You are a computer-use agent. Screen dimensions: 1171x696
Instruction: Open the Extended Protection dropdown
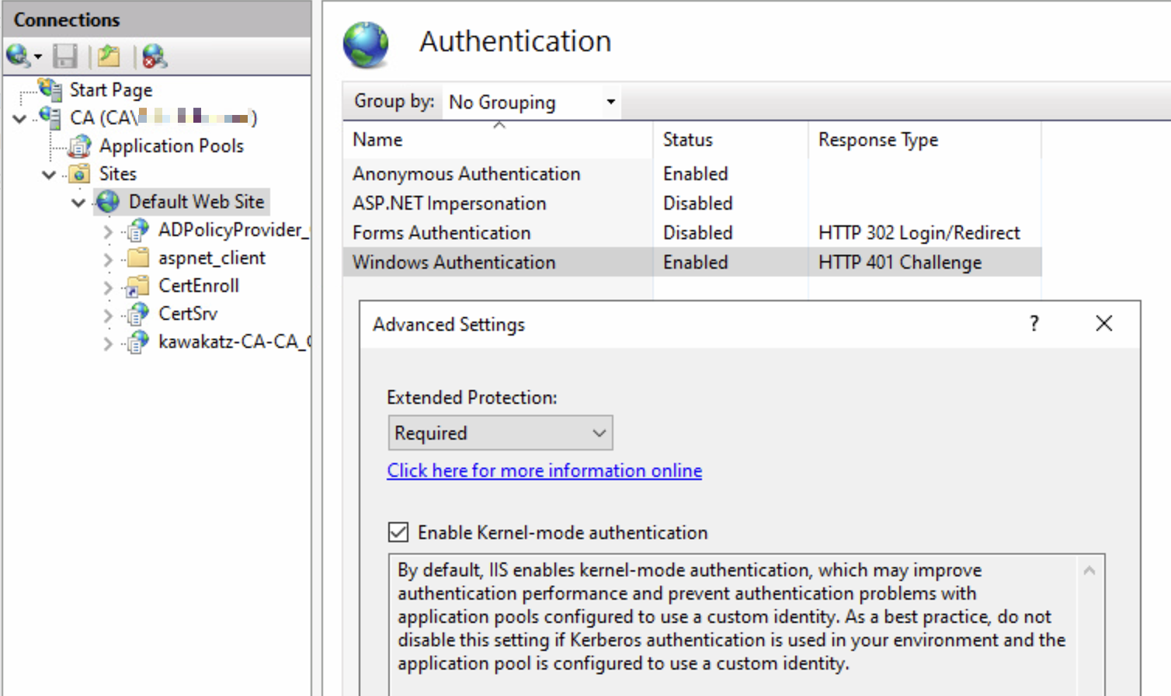pyautogui.click(x=500, y=433)
